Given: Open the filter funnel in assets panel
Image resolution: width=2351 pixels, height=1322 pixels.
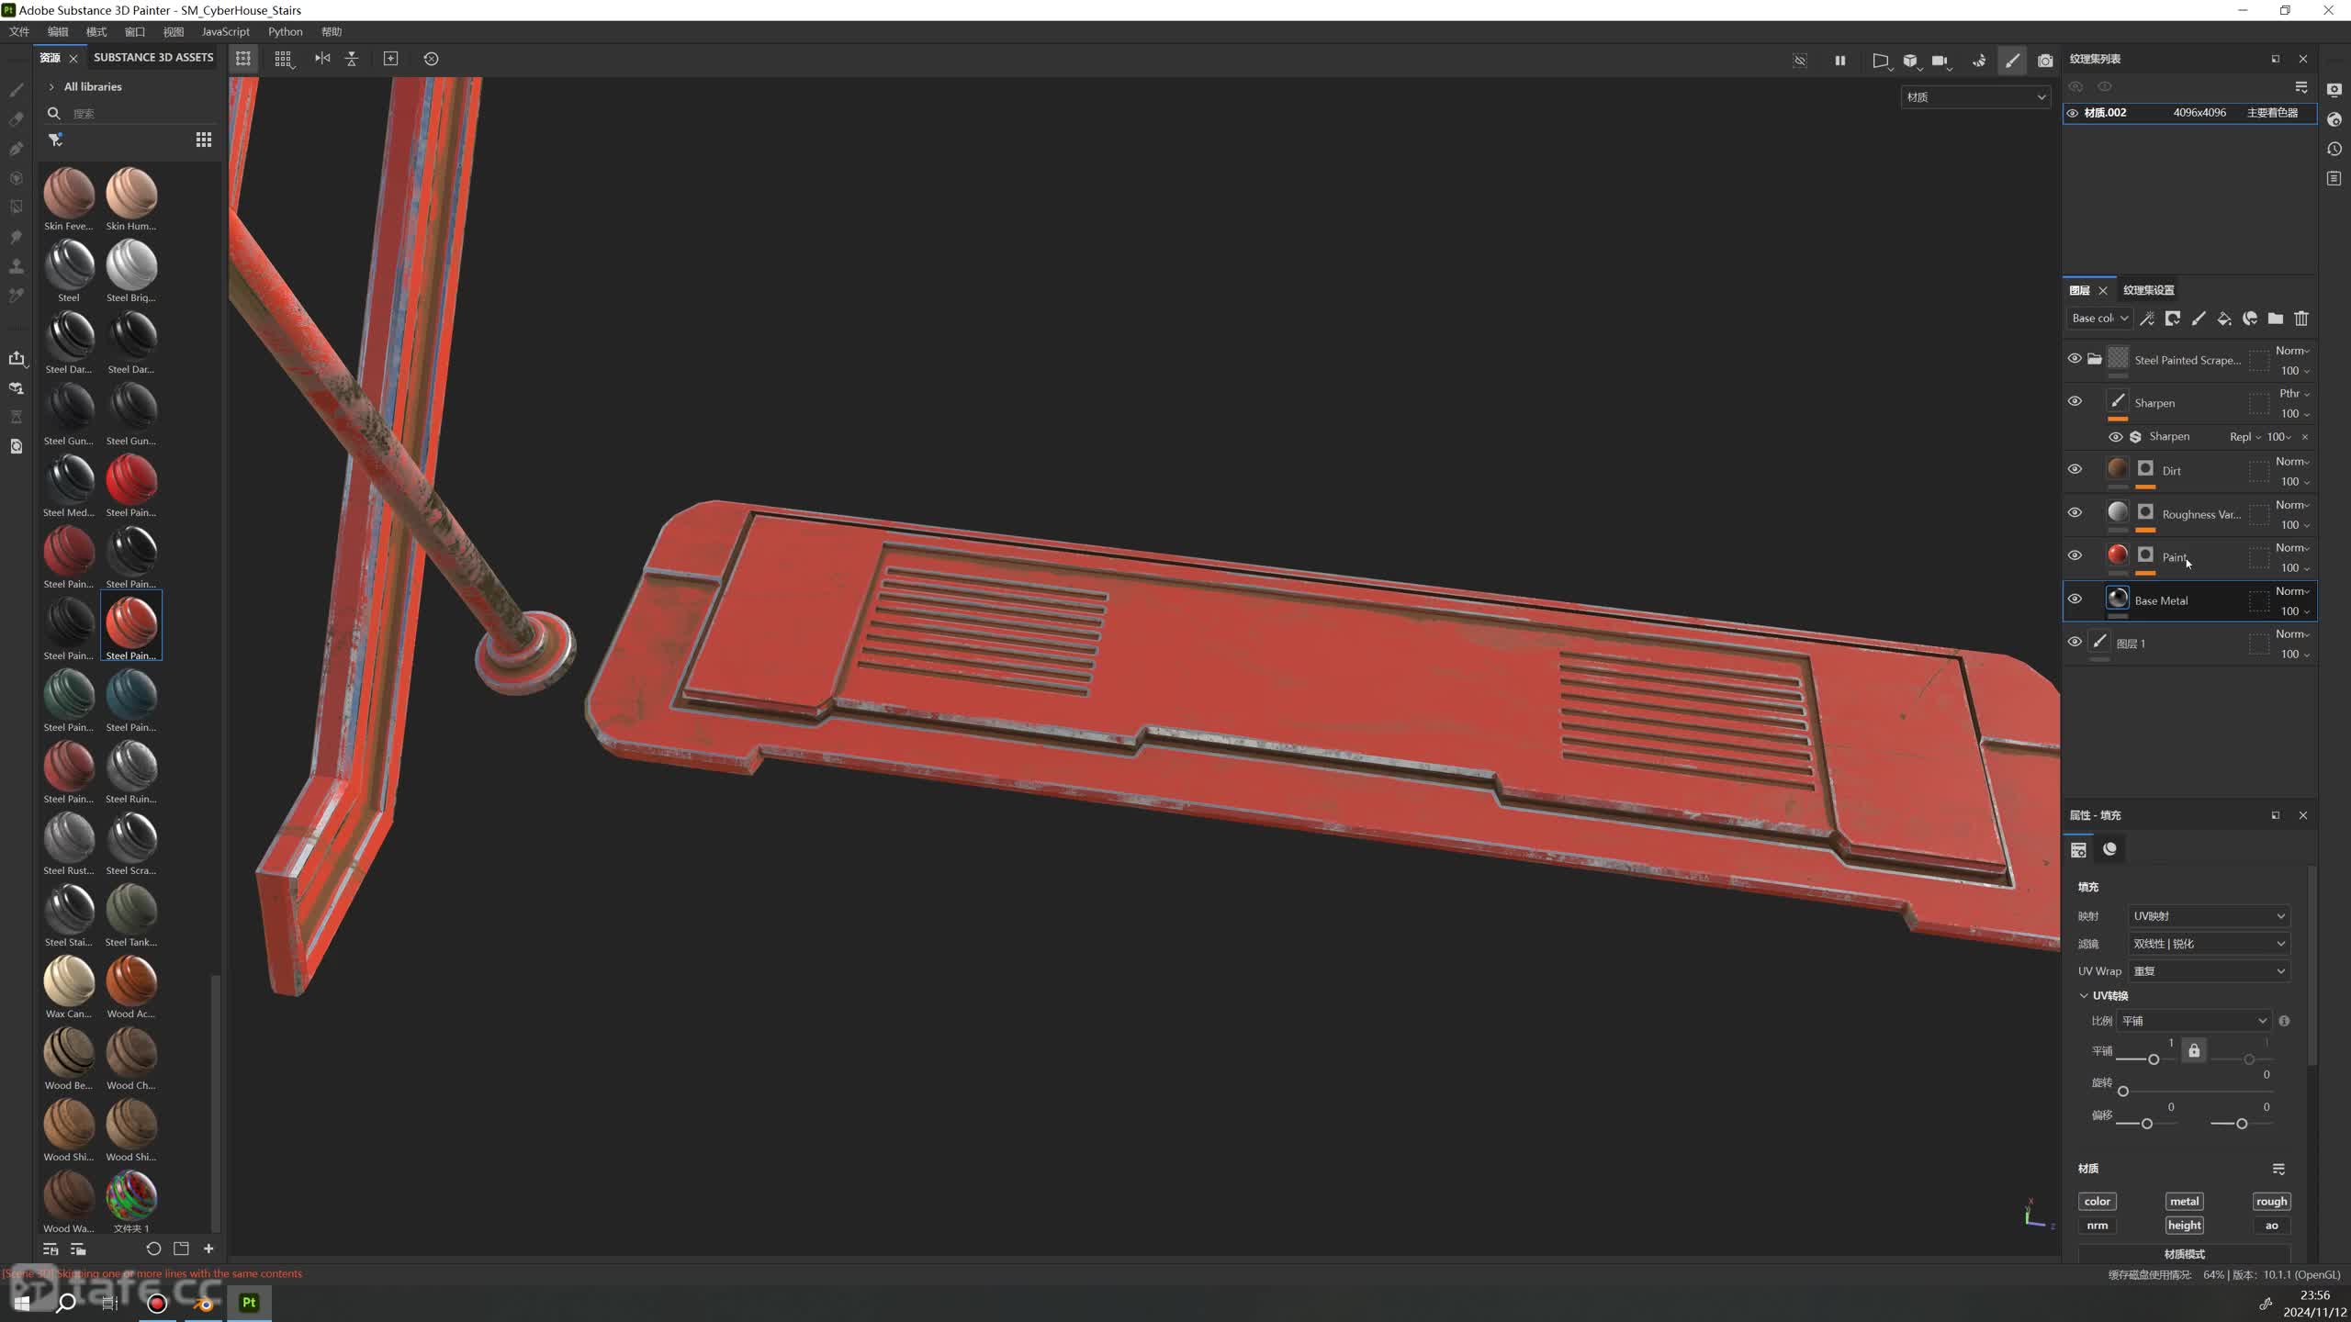Looking at the screenshot, I should [x=55, y=140].
